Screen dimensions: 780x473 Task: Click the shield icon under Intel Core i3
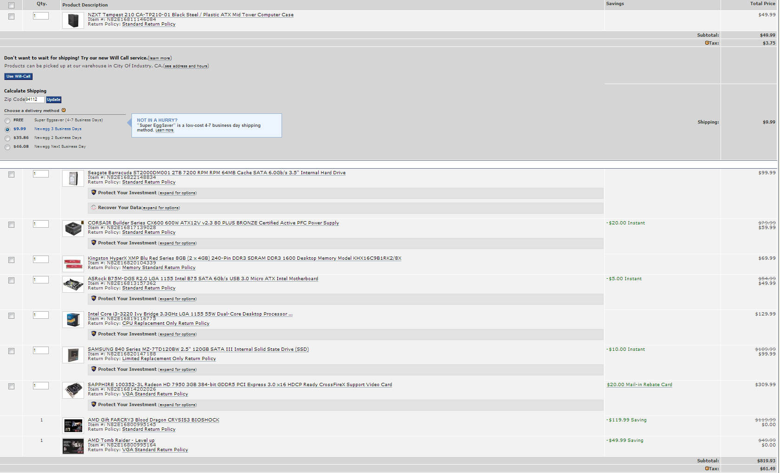click(x=93, y=334)
